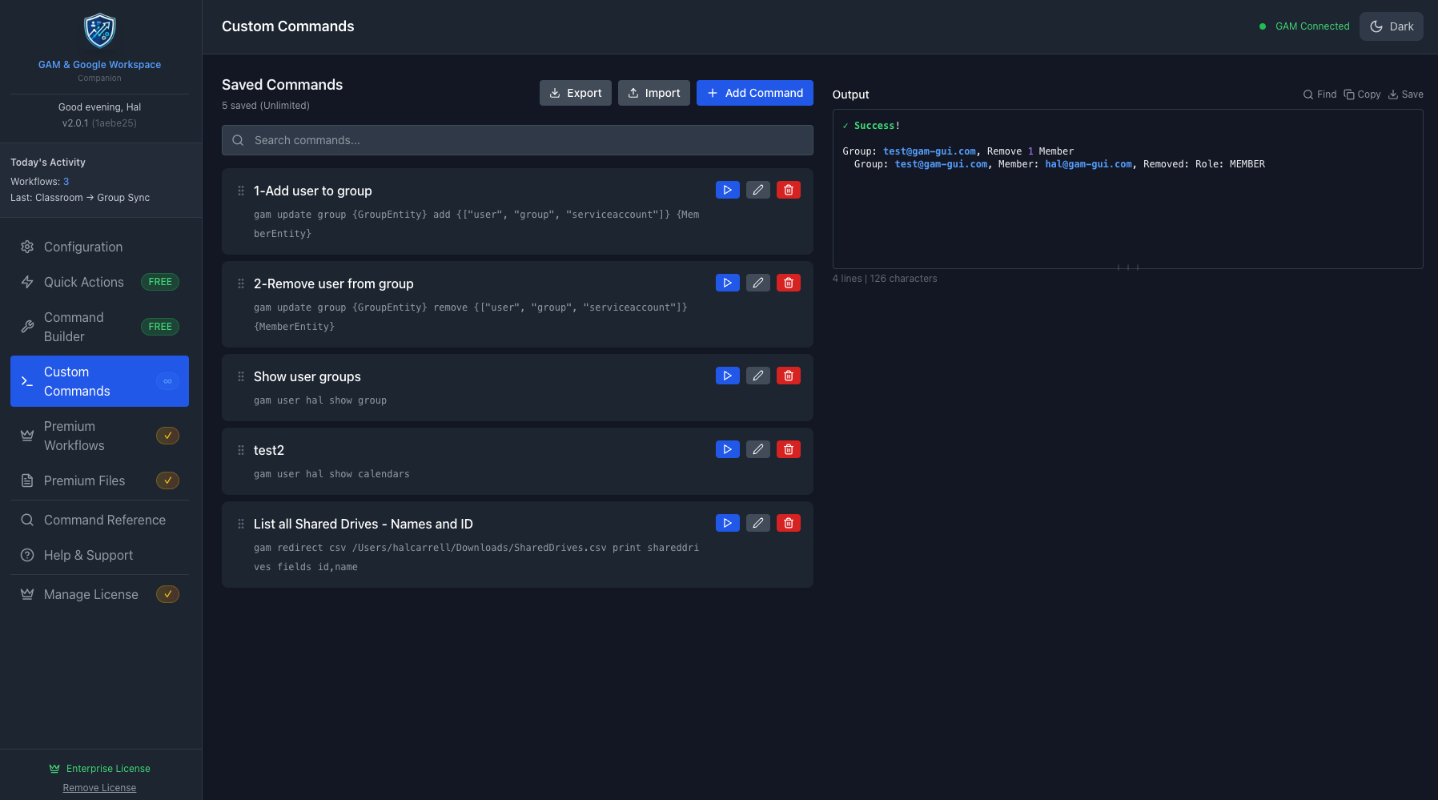Run the List all Shared Drives command

pos(727,523)
